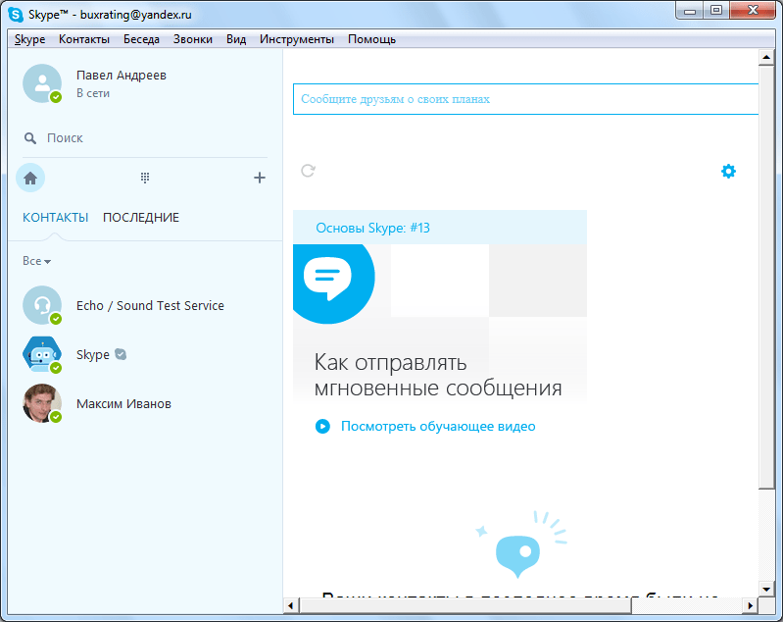
Task: Open settings via the blue gear icon
Action: [x=728, y=171]
